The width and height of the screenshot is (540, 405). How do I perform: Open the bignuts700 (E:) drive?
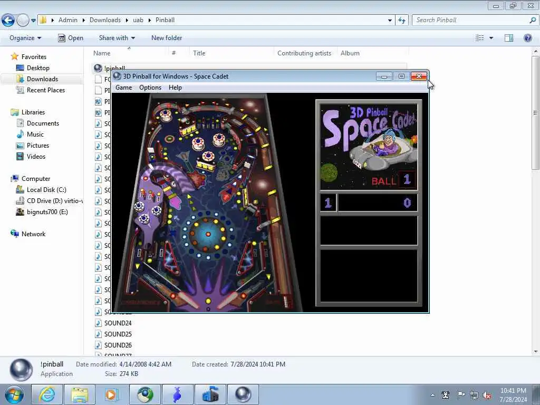tap(47, 212)
